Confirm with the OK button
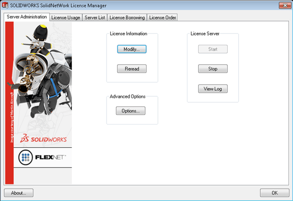 pyautogui.click(x=274, y=192)
